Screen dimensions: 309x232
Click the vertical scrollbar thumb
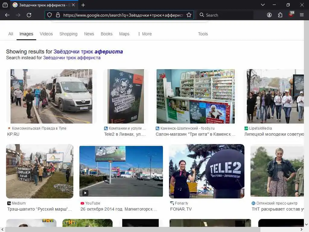(306, 63)
